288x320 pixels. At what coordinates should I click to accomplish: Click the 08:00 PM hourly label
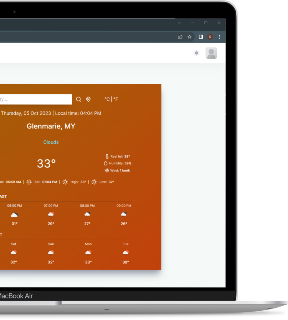click(87, 206)
